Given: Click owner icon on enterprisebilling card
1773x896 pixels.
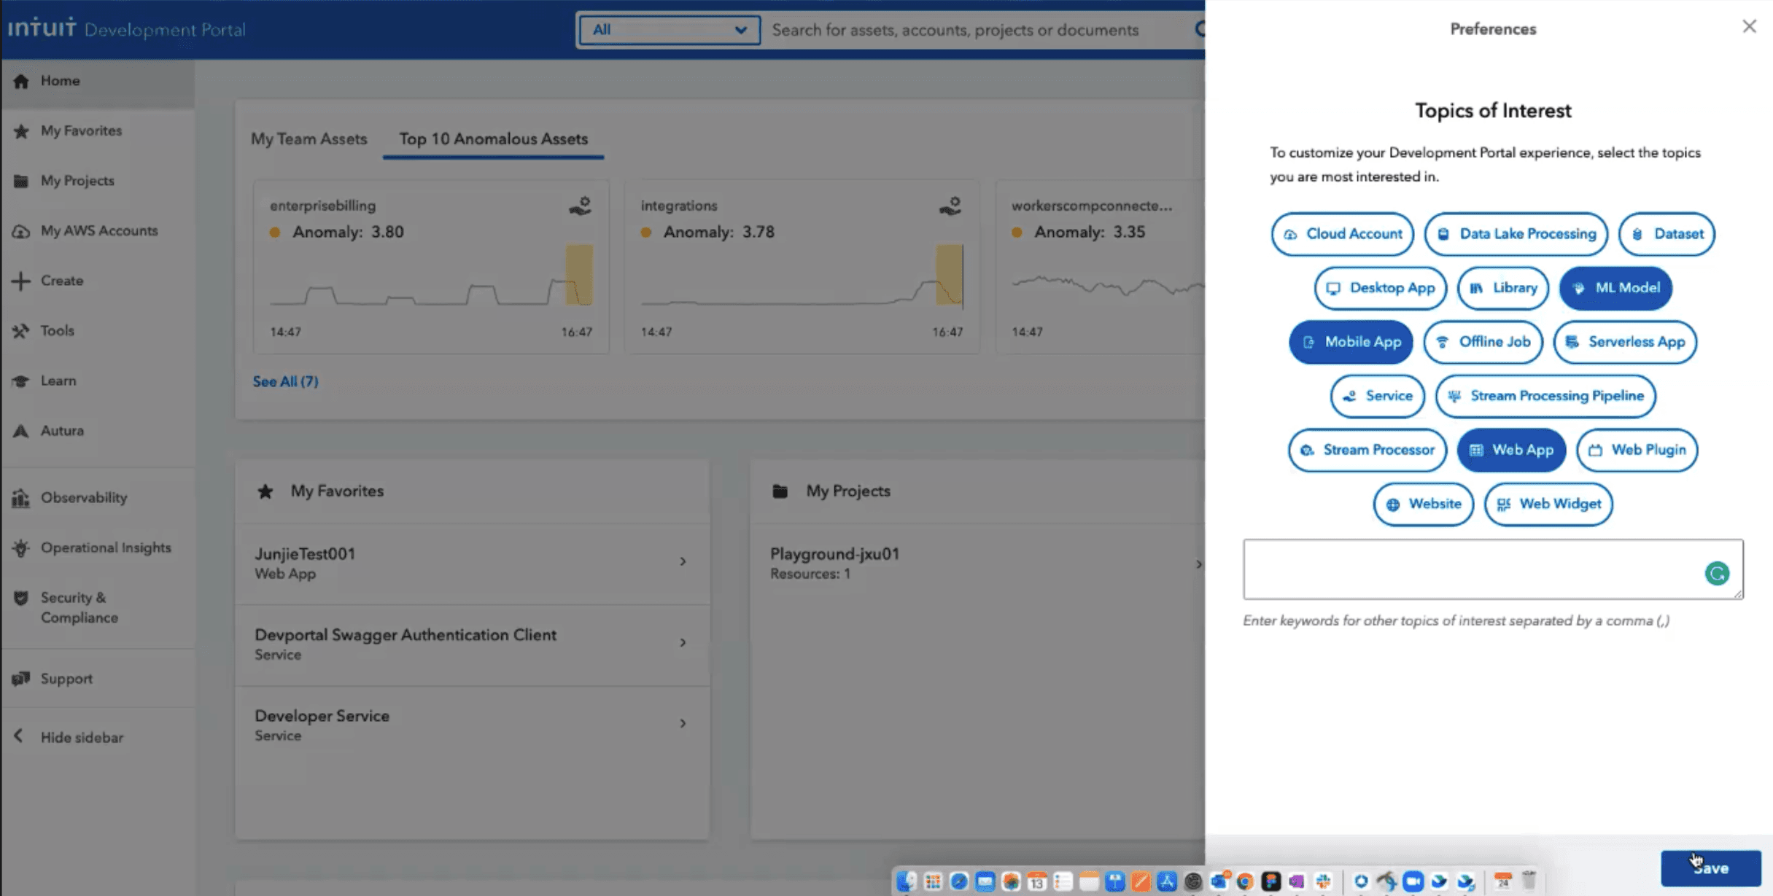Looking at the screenshot, I should [580, 206].
